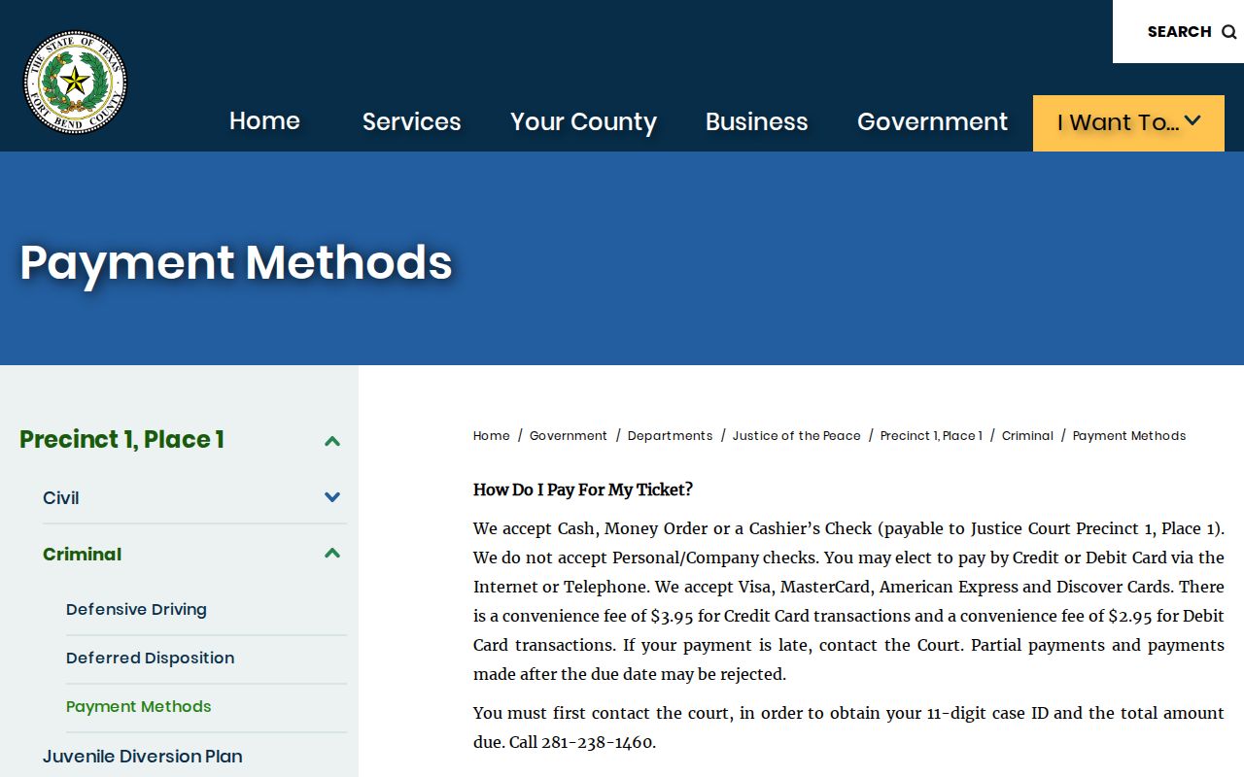Open Precinct 1, Place 1 sidebar heading

(x=121, y=440)
